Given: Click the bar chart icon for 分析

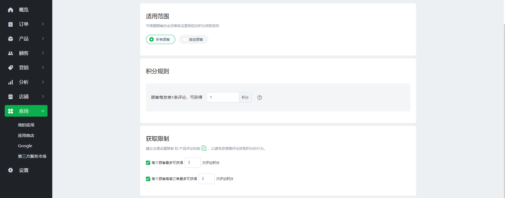Looking at the screenshot, I should click(x=11, y=82).
